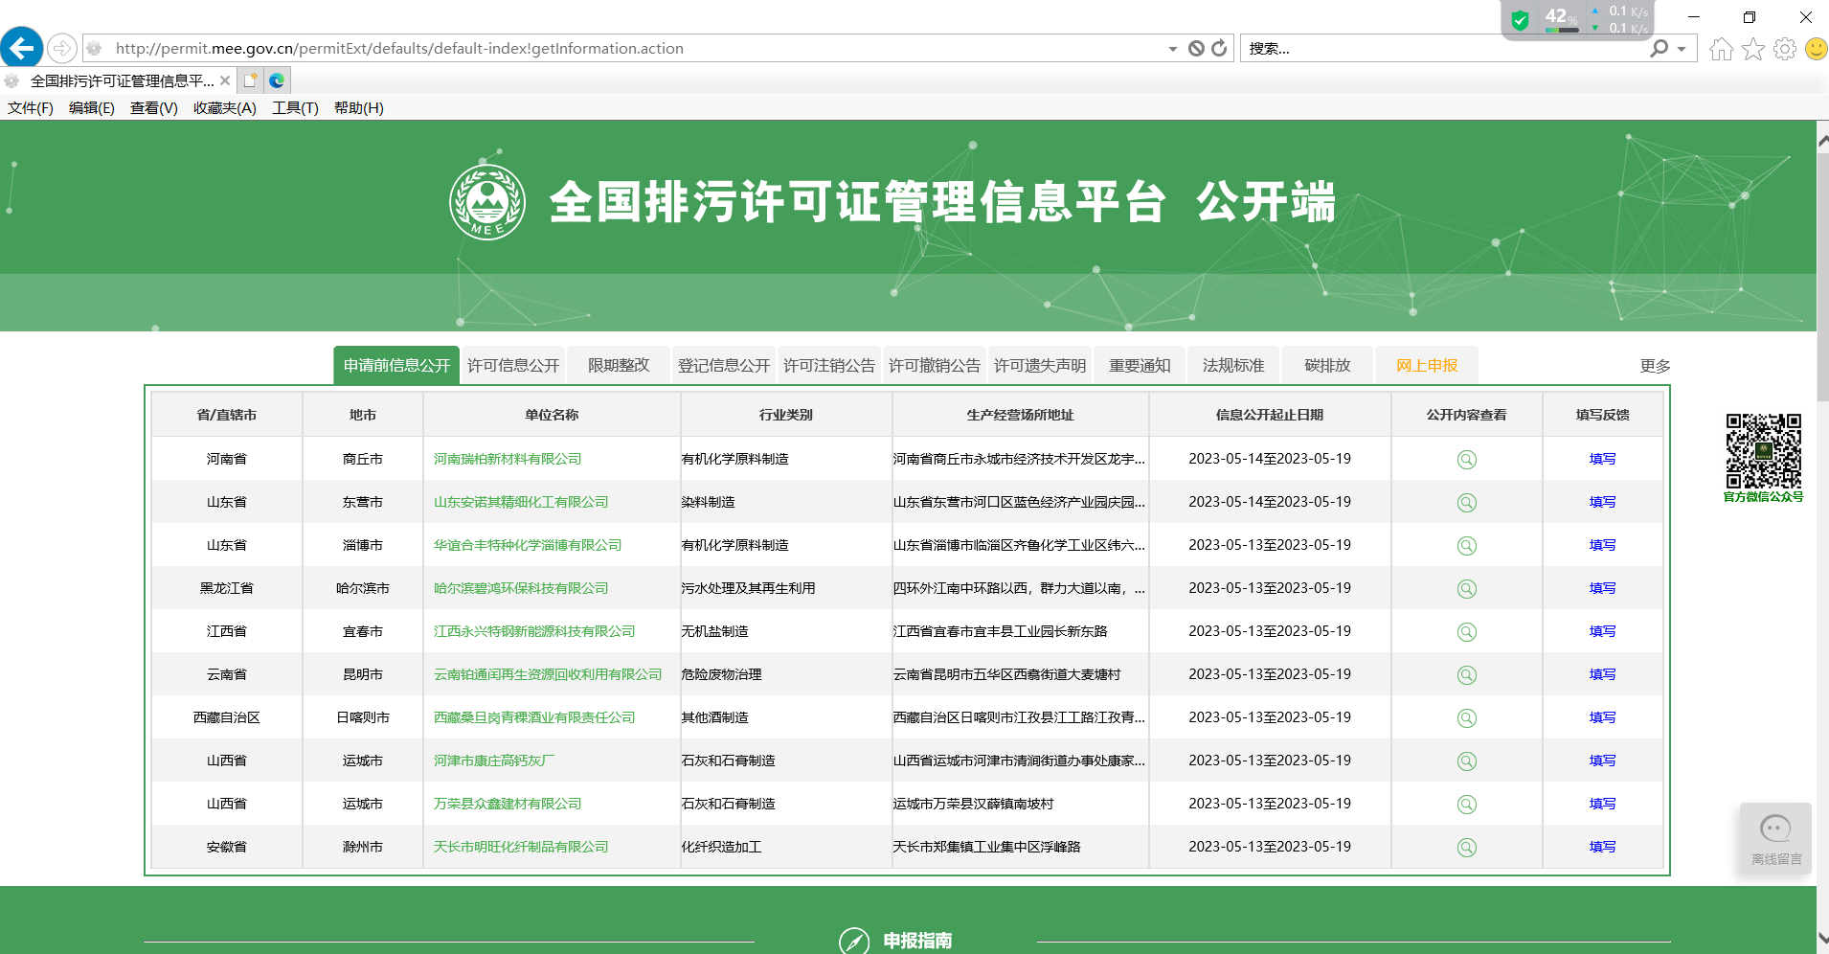Screen dimensions: 1829x954
Task: Open 河南瑞柏新材料有限公司 company link
Action: coord(508,459)
